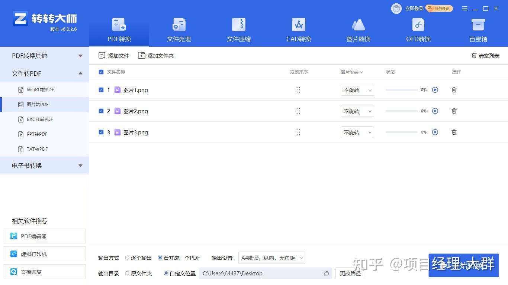The height and width of the screenshot is (285, 508).
Task: Click 立即登录 to sign in
Action: (414, 9)
